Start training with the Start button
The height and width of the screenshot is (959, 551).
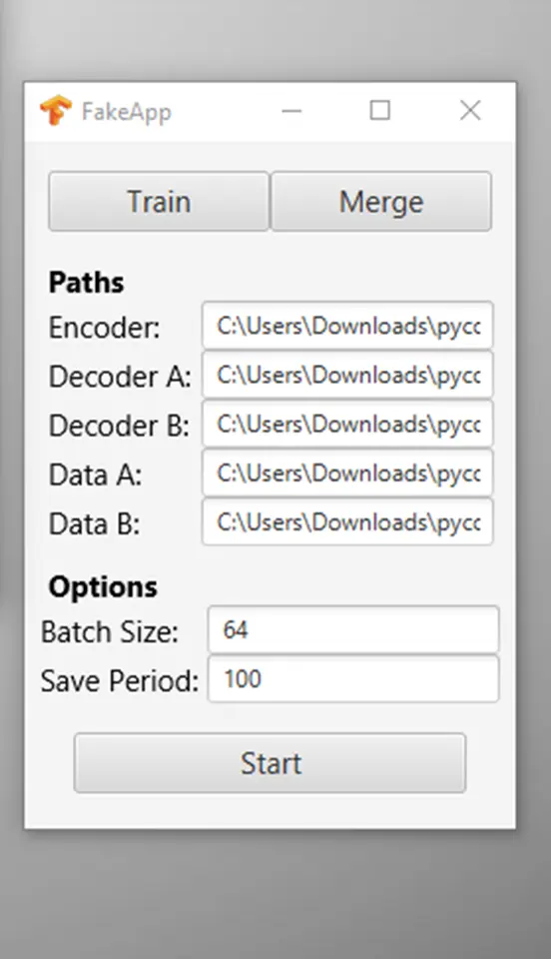(x=270, y=763)
